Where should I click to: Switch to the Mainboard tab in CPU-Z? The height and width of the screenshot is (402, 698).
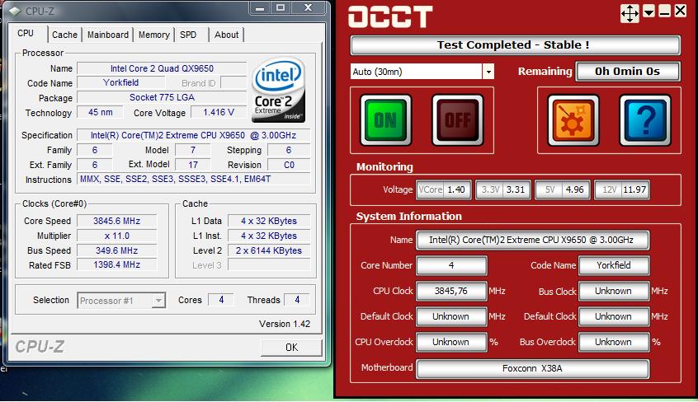[108, 35]
